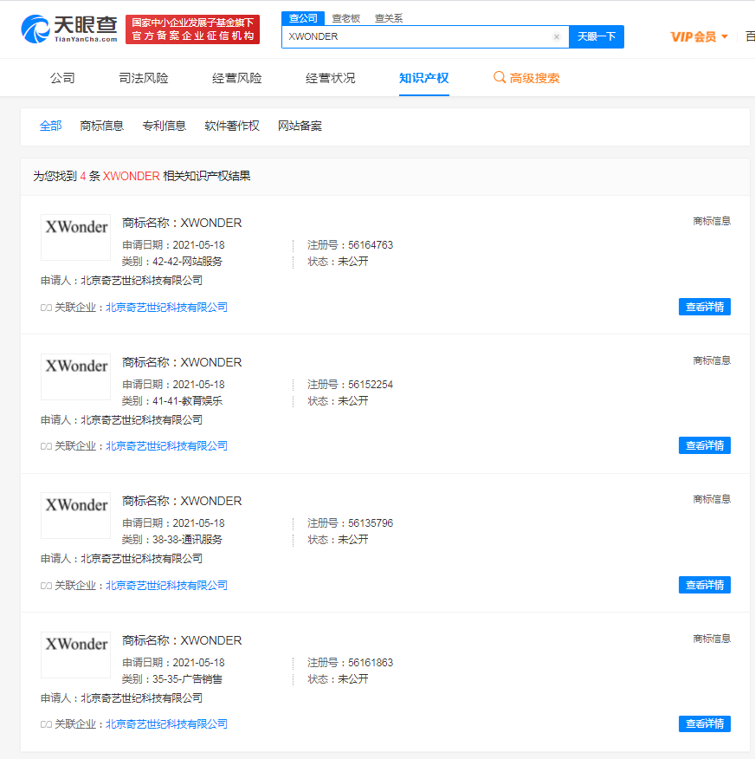Open 北京奇艺世纪科技有限公司 link in 41-教育娱乐 result
Image resolution: width=755 pixels, height=759 pixels.
166,446
